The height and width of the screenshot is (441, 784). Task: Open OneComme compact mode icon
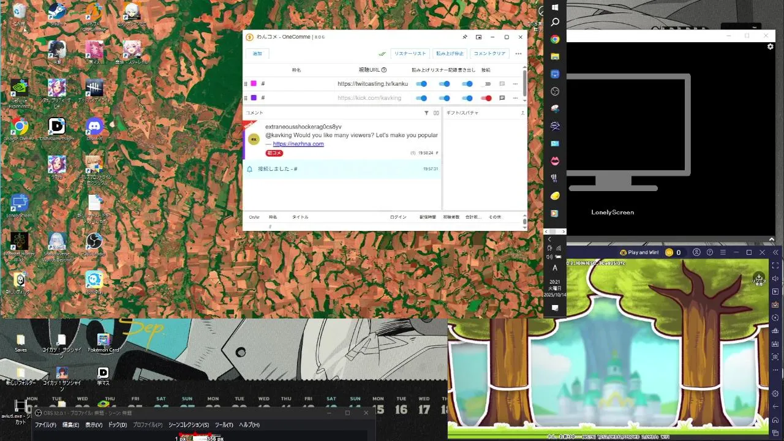click(479, 37)
